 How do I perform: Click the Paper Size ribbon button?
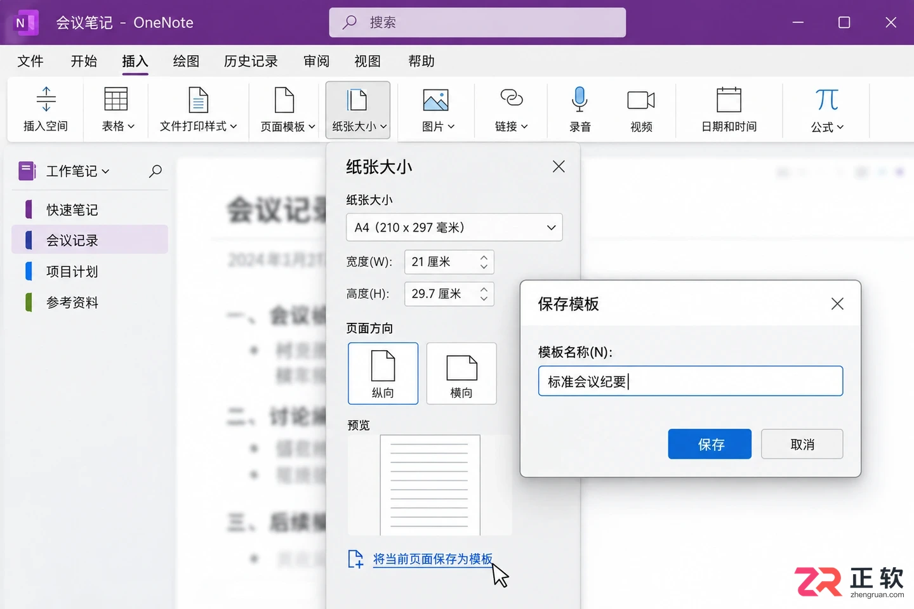click(358, 109)
